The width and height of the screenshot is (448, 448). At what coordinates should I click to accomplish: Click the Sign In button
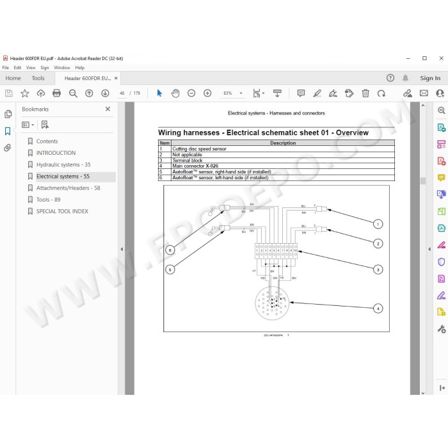tap(430, 78)
